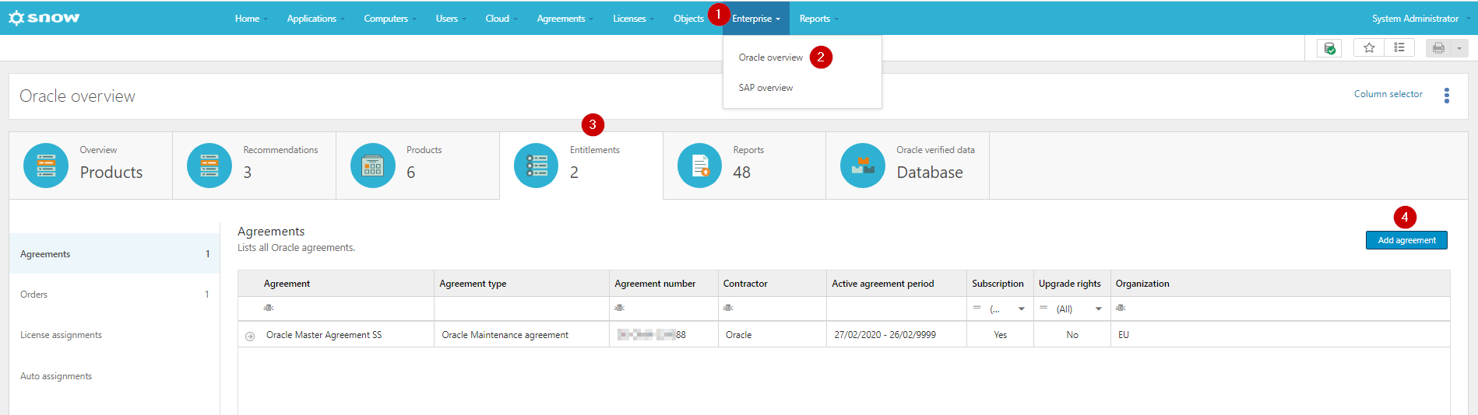The width and height of the screenshot is (1478, 415).
Task: Select Auto assignments in side list
Action: (114, 376)
